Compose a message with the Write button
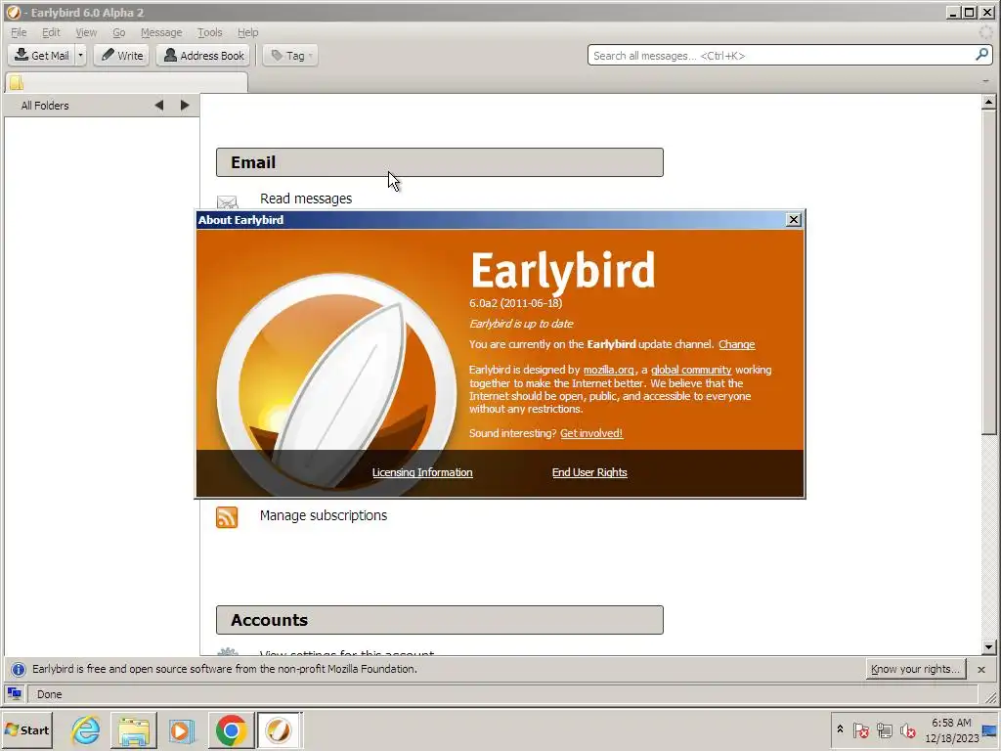The height and width of the screenshot is (751, 1001). (x=122, y=56)
